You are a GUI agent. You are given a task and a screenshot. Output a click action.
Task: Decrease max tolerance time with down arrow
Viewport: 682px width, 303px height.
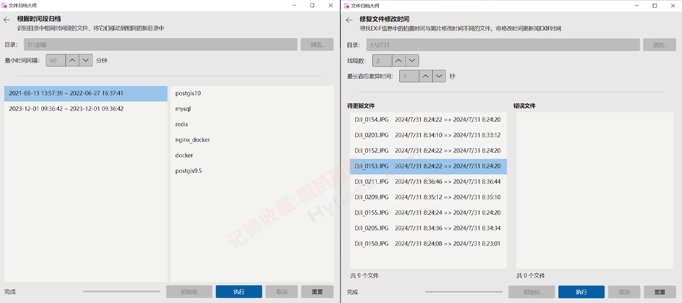coord(439,76)
